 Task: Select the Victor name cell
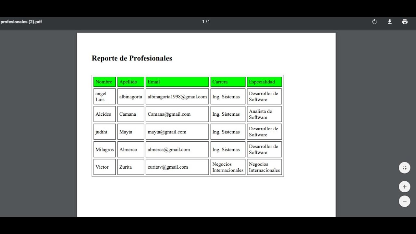[105, 167]
